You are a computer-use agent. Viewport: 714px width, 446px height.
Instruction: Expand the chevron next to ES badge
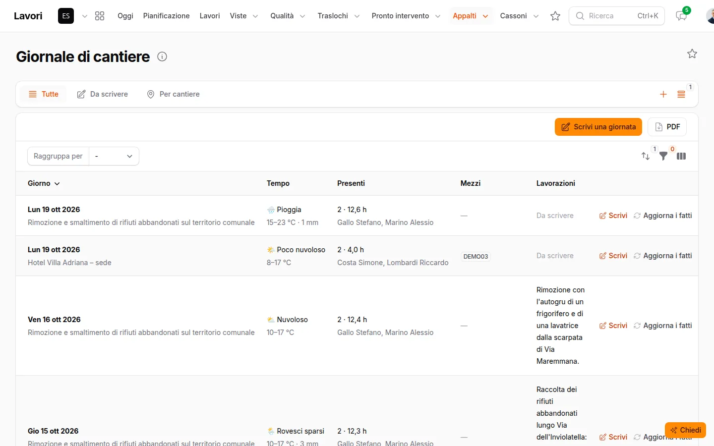(85, 16)
